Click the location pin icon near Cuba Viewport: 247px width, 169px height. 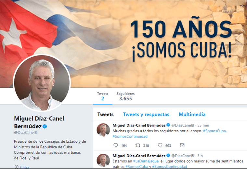coord(16,167)
